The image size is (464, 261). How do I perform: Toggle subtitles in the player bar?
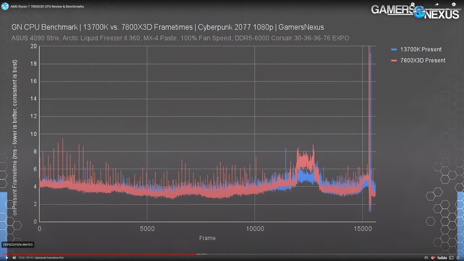(426, 258)
